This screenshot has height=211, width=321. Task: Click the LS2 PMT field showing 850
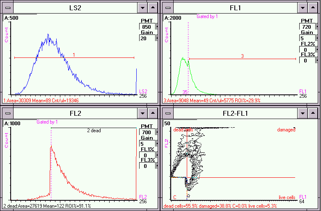point(147,27)
